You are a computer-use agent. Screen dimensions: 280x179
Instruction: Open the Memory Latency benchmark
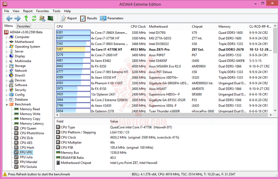coord(32,123)
